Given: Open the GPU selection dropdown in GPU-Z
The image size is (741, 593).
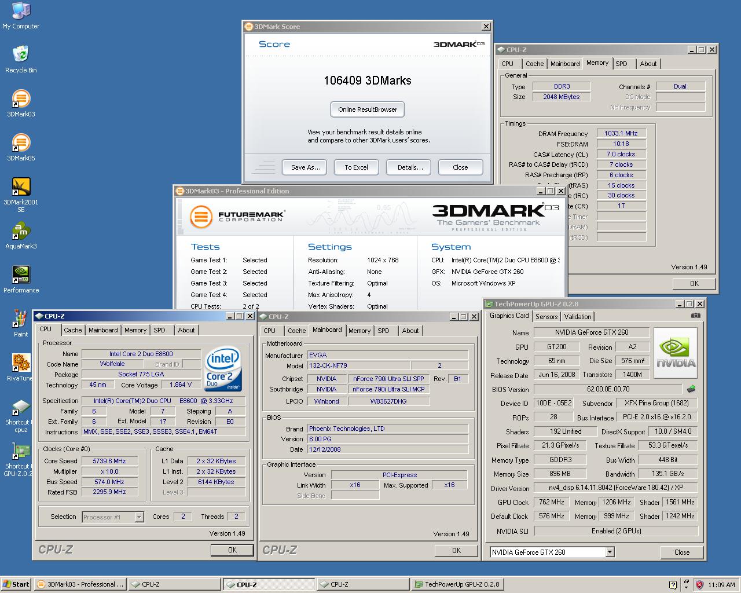Looking at the screenshot, I should pos(552,552).
